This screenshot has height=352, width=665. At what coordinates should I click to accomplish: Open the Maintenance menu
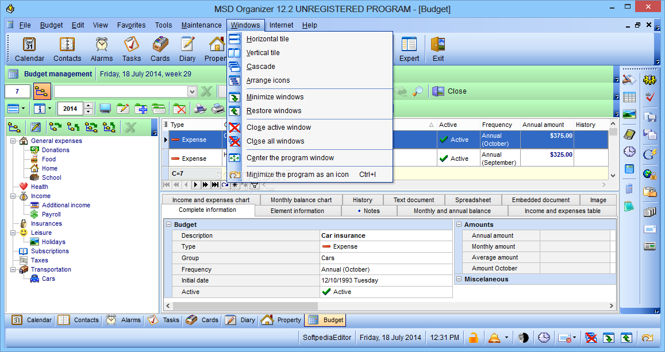(201, 25)
